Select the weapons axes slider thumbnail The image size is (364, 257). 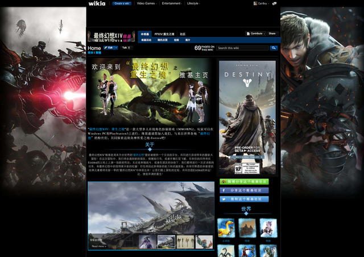tap(185, 242)
